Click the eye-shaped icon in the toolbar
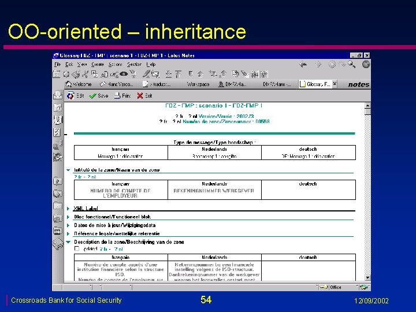The width and height of the screenshot is (416, 312). 124,74
